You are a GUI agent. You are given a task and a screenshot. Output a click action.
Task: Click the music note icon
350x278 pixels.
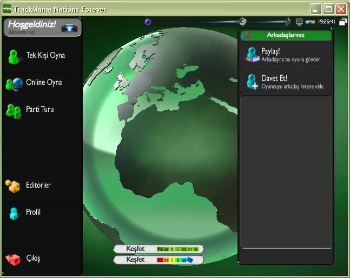288,22
